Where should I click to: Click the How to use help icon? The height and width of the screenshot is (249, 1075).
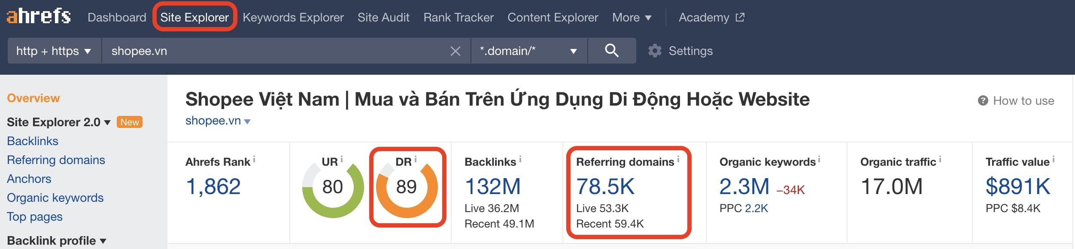click(983, 100)
